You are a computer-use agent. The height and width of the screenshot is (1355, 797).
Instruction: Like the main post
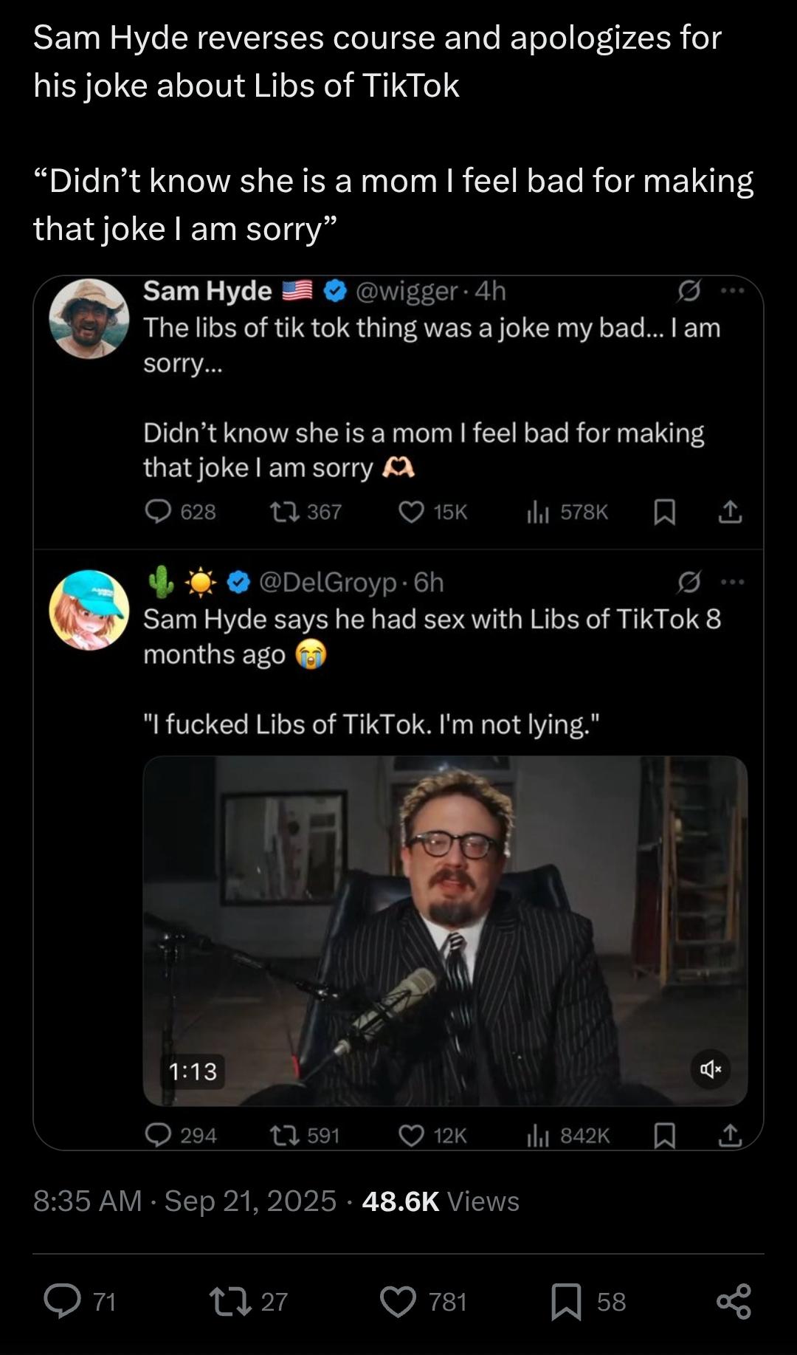pyautogui.click(x=398, y=1301)
